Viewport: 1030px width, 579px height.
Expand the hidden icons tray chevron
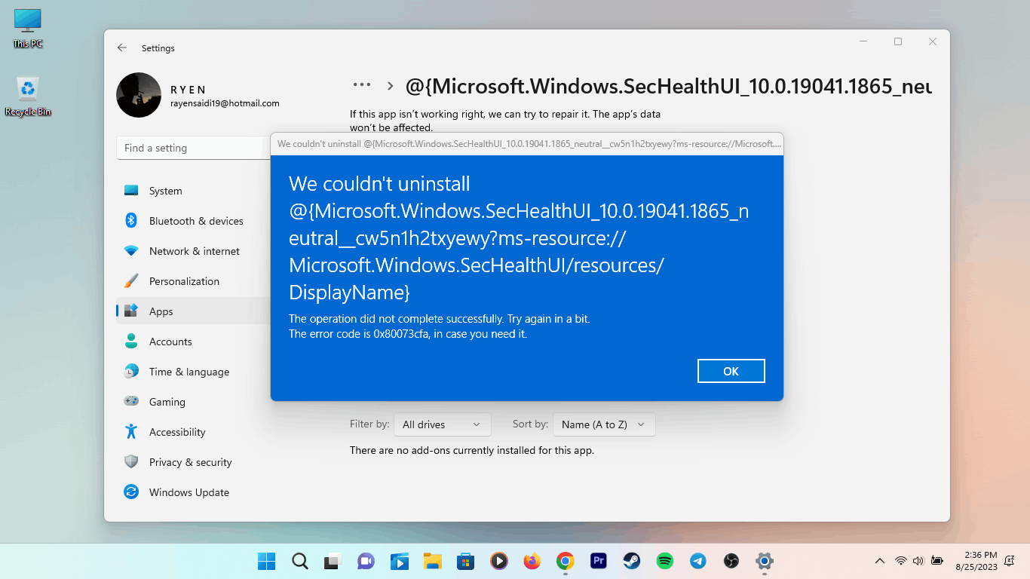pos(879,561)
